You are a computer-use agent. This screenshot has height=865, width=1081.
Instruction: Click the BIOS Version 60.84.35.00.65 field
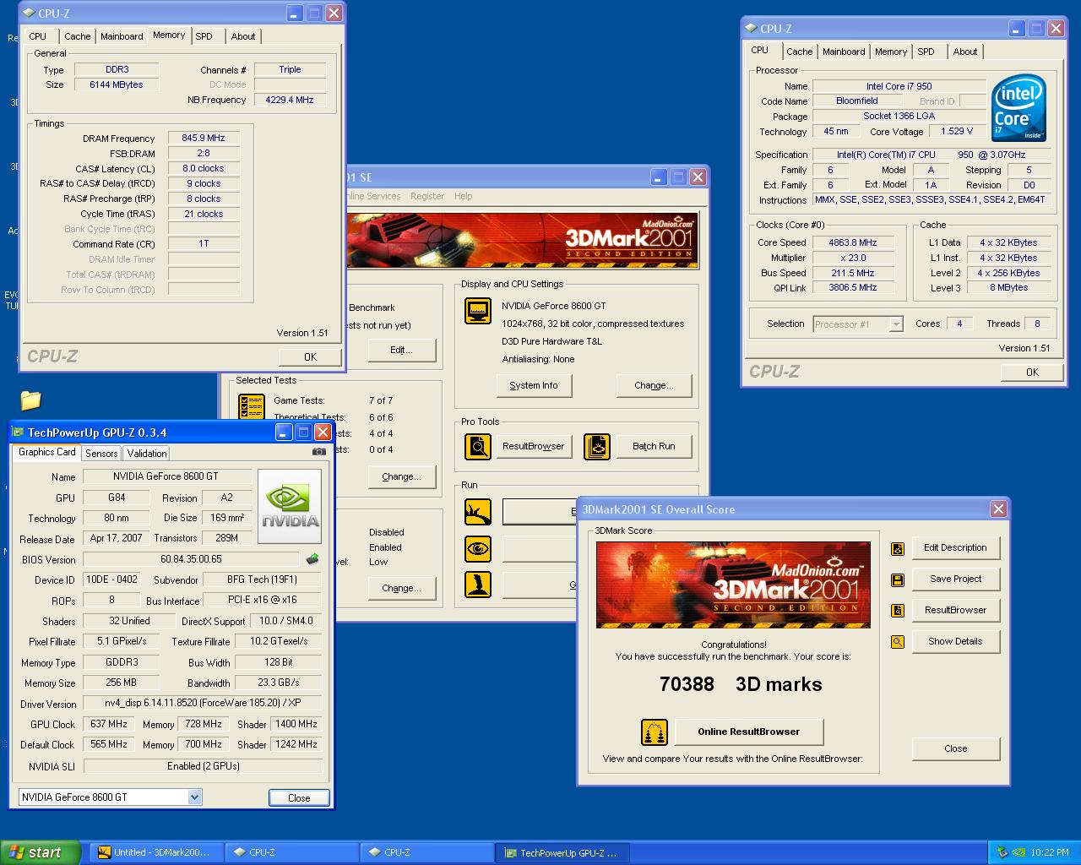pos(191,559)
